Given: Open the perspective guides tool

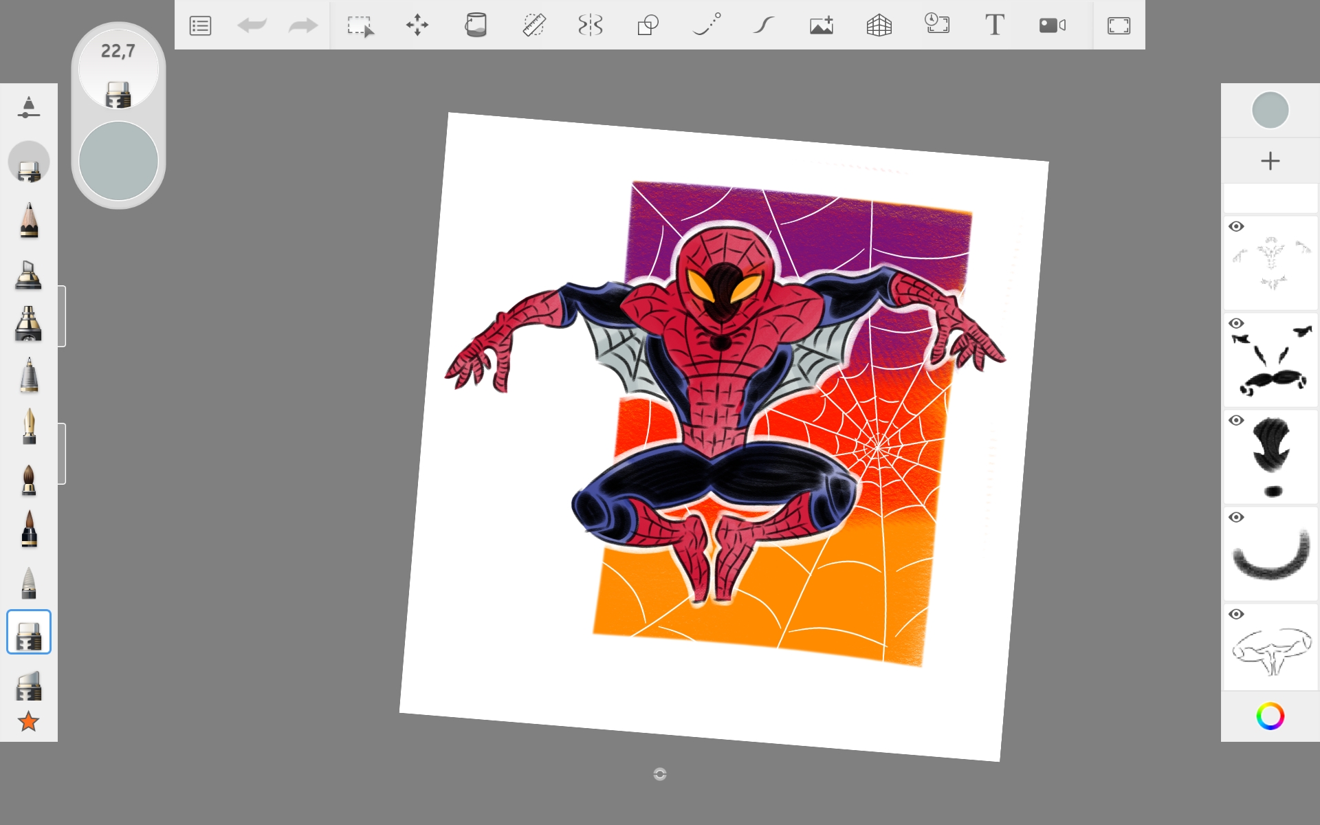Looking at the screenshot, I should [879, 25].
